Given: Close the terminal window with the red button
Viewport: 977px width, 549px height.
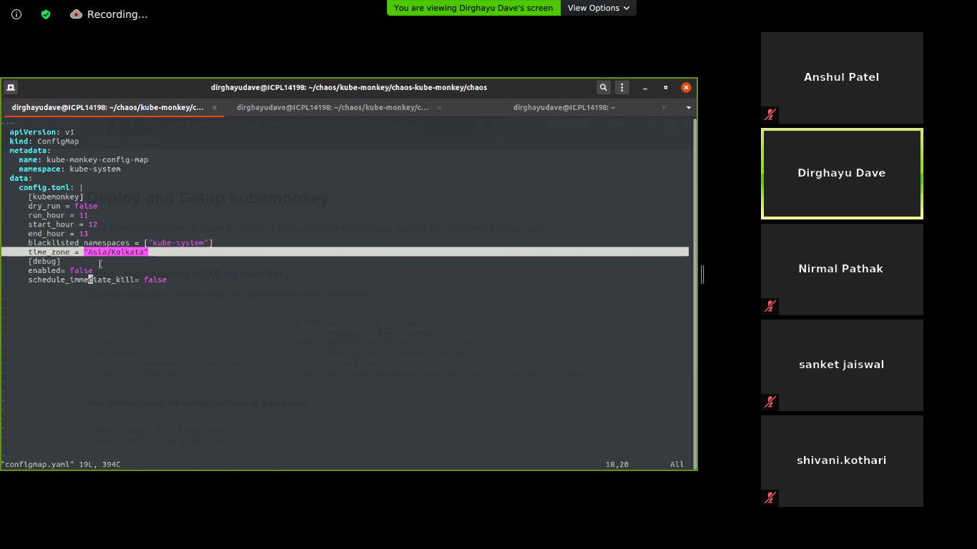Looking at the screenshot, I should click(686, 87).
